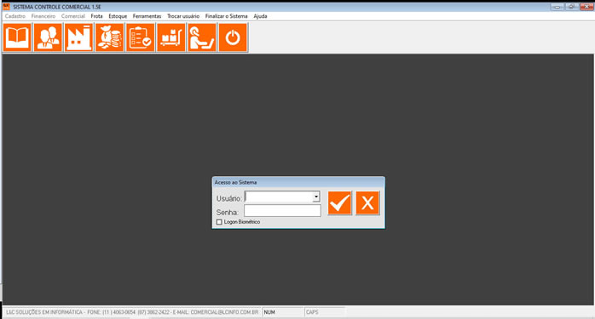
Task: Click the people/clients toolbar icon
Action: 48,37
